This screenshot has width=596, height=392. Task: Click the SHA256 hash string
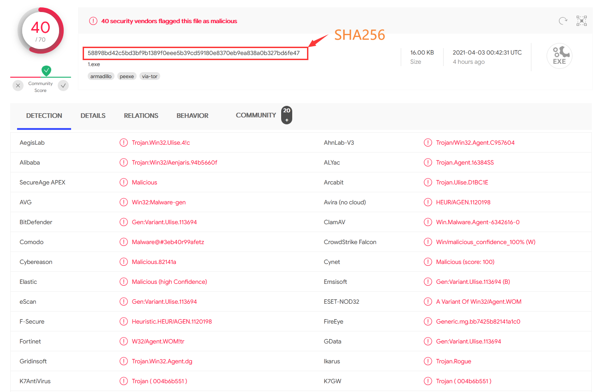pos(193,53)
